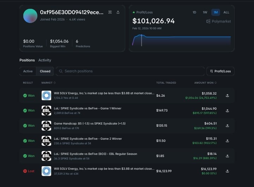Click Won checkmark on Game 2 Winner row

(x=25, y=141)
